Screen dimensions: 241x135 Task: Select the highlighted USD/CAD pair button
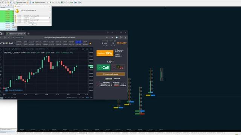coord(79,42)
